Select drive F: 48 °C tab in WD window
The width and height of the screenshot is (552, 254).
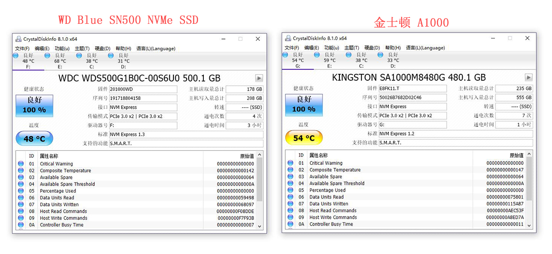point(28,61)
